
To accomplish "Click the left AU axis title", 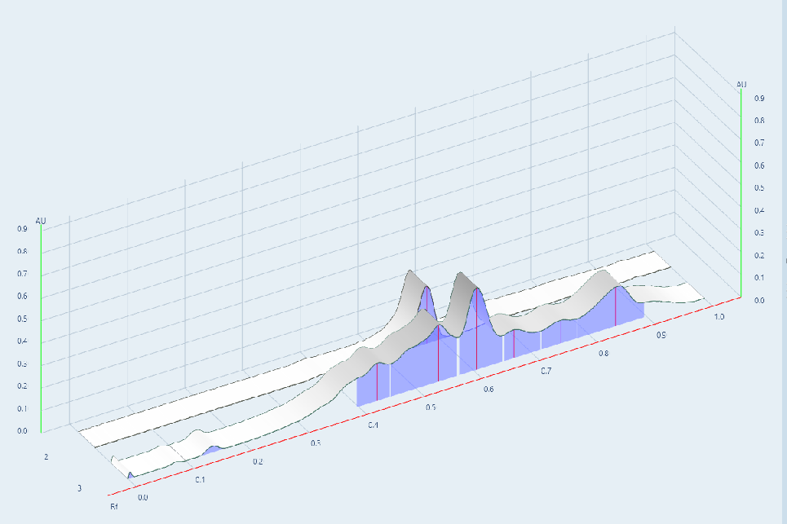I will tap(41, 221).
